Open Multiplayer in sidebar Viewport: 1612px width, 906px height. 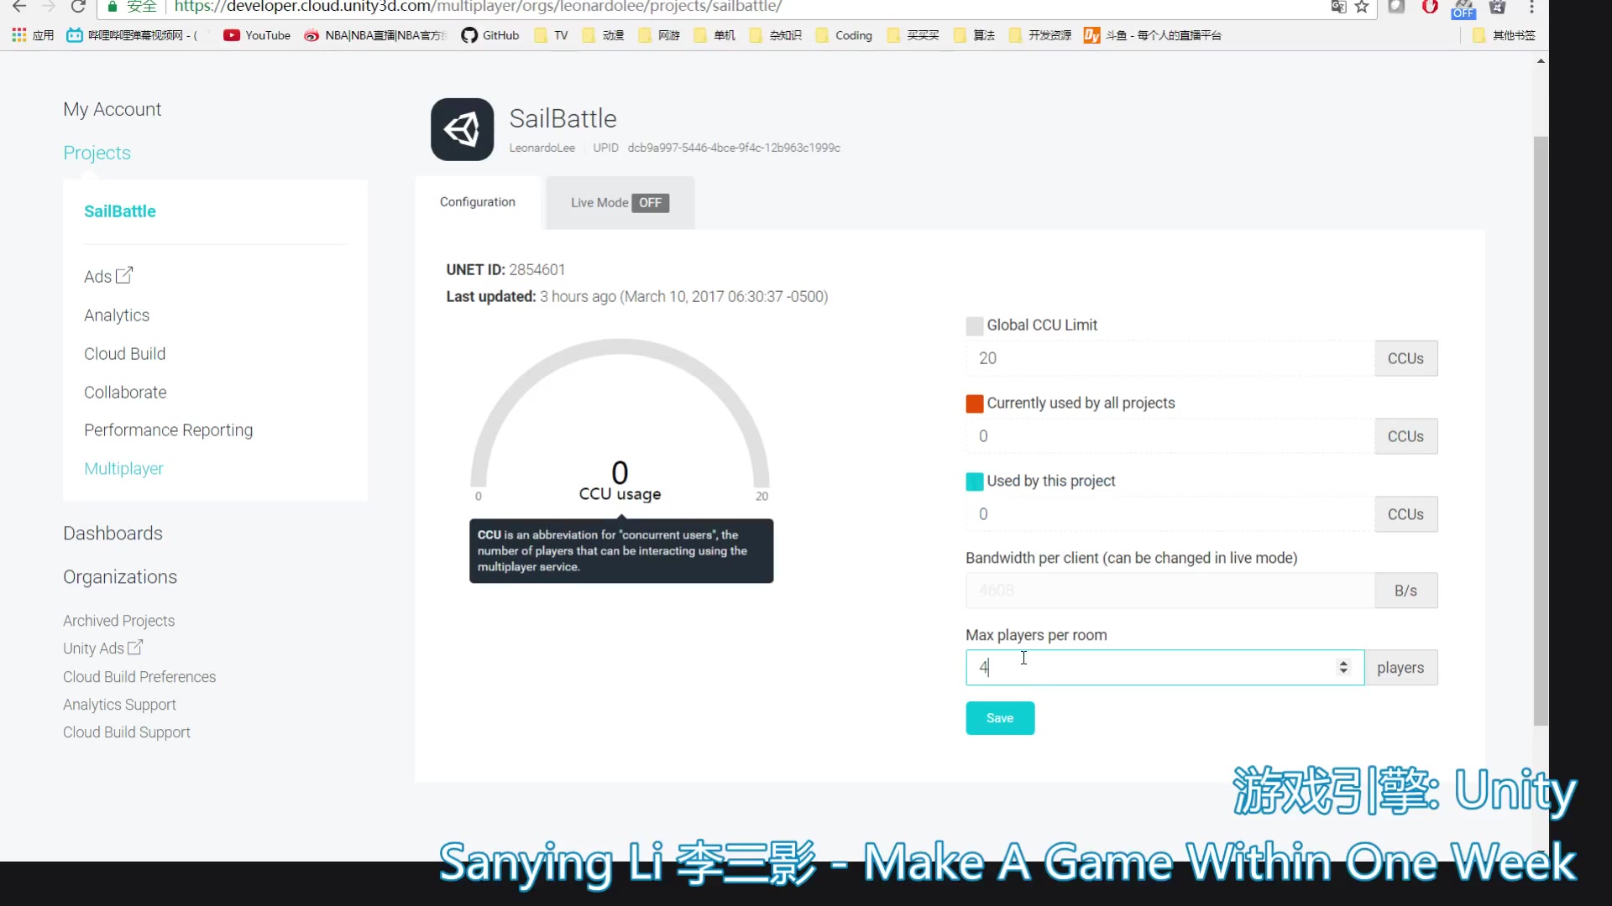pos(123,469)
